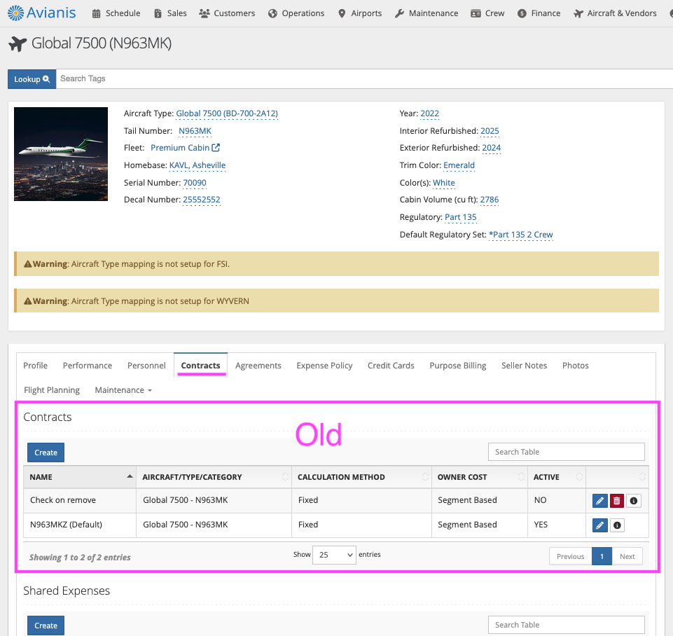Viewport: 673px width, 636px height.
Task: Open the Schedule menu
Action: click(x=116, y=13)
